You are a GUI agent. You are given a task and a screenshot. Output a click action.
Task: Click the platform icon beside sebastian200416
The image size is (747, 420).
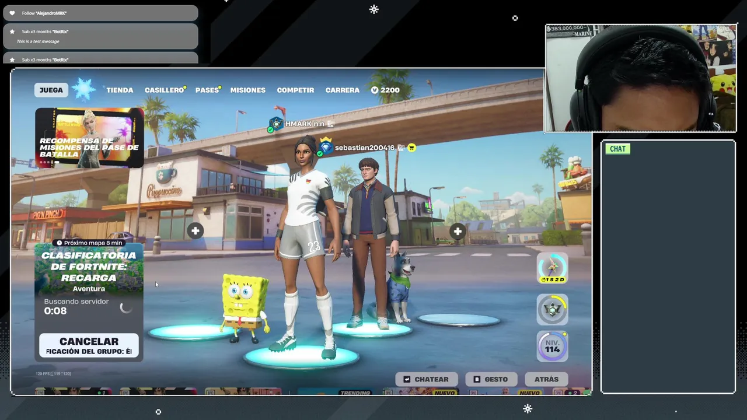click(401, 148)
